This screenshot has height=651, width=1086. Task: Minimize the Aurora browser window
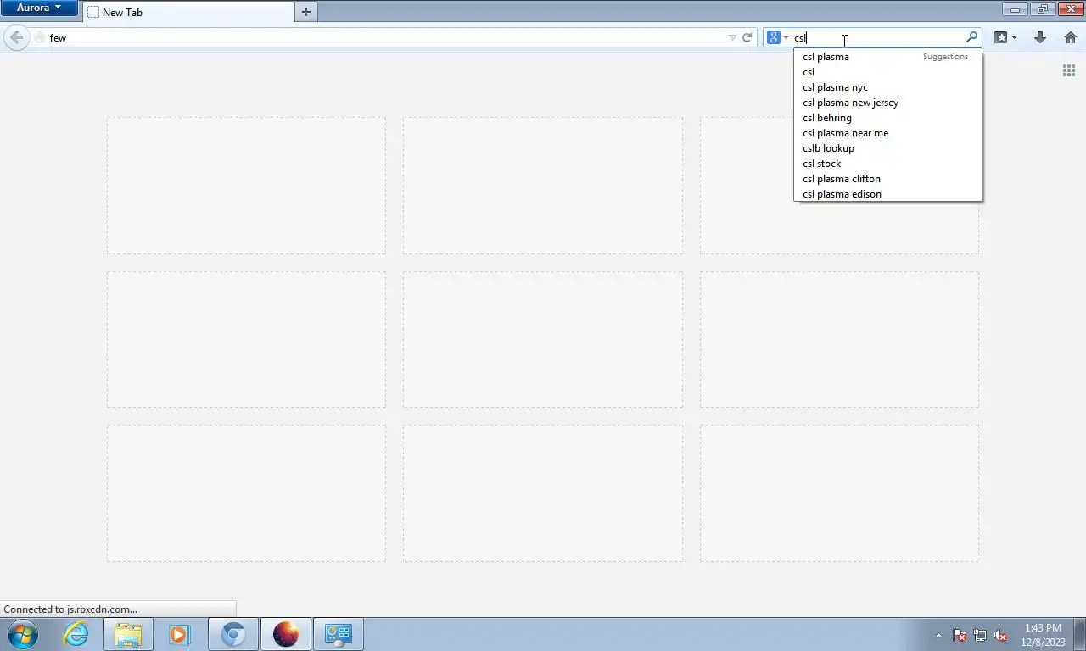pos(1014,9)
